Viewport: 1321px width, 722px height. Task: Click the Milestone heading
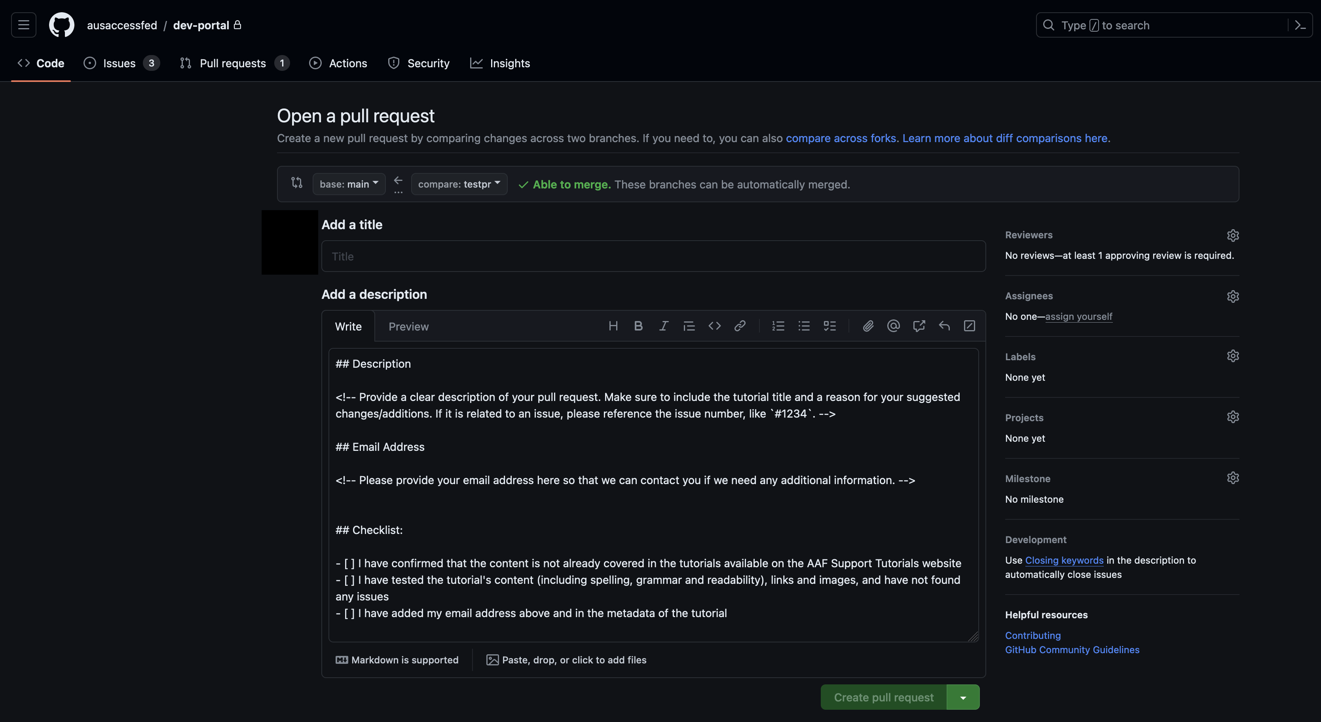[1028, 479]
